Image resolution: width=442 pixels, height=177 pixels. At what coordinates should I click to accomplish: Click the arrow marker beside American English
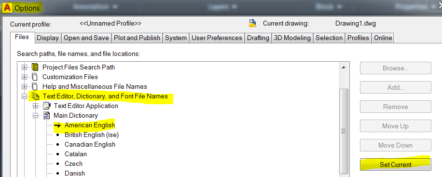pyautogui.click(x=57, y=125)
